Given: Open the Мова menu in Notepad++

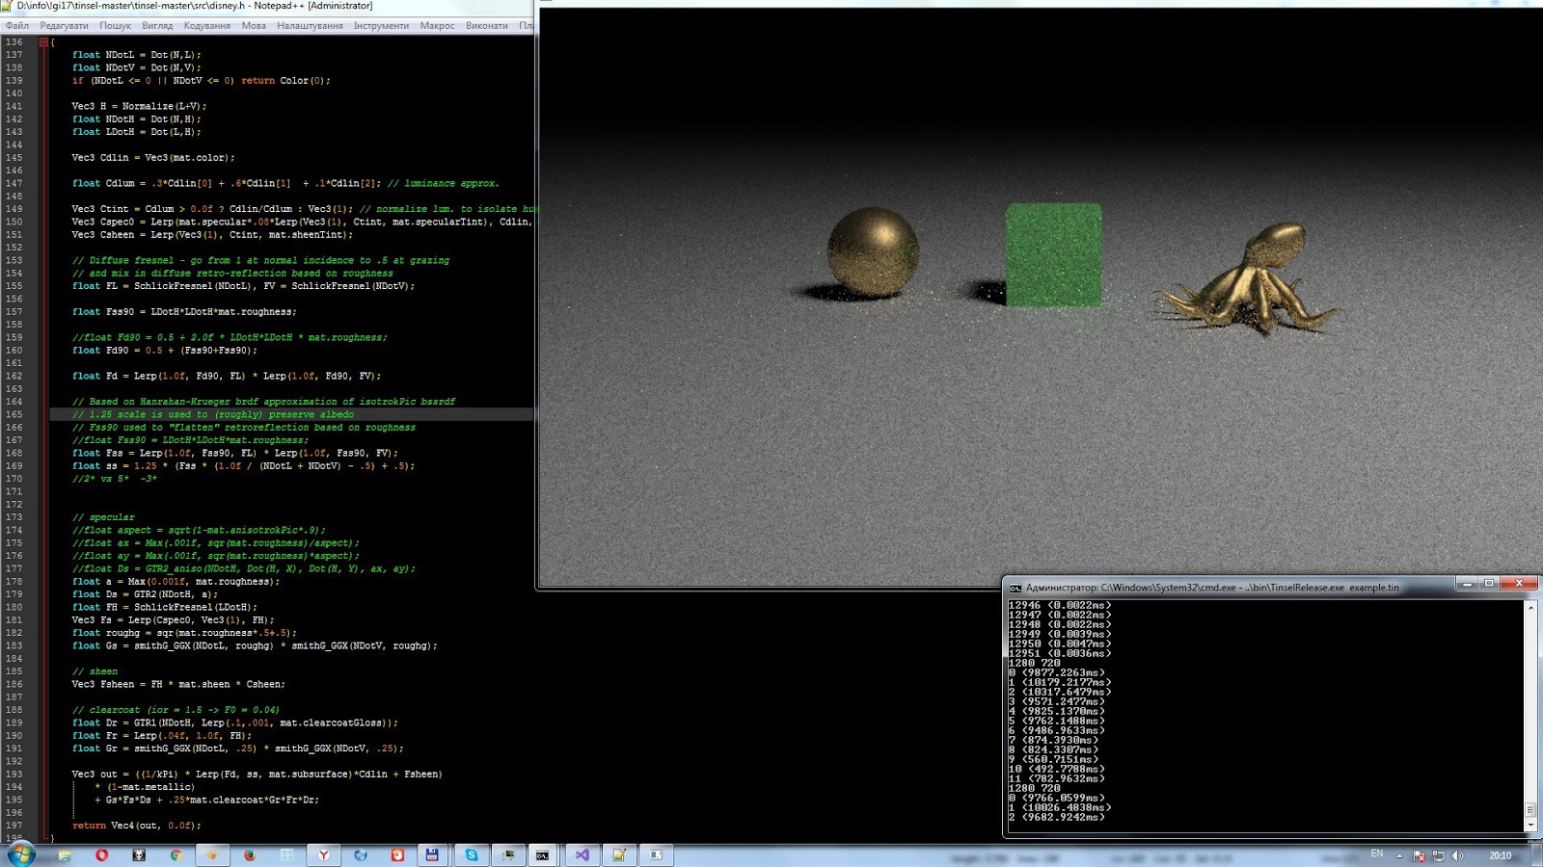Looking at the screenshot, I should (253, 26).
